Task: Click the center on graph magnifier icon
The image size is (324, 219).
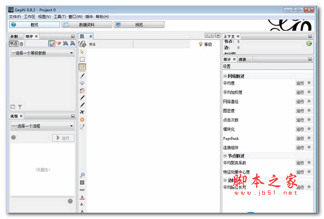Action: click(x=82, y=175)
